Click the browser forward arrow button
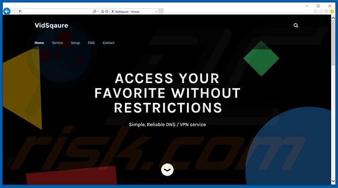The width and height of the screenshot is (338, 188). click(14, 11)
